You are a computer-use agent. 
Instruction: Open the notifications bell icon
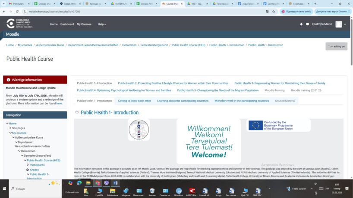(x=301, y=24)
